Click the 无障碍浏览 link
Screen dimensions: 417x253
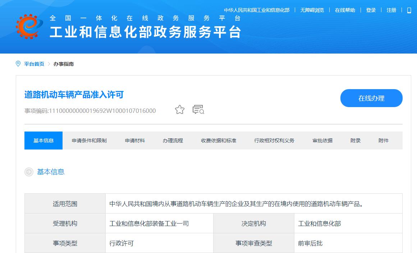point(312,10)
